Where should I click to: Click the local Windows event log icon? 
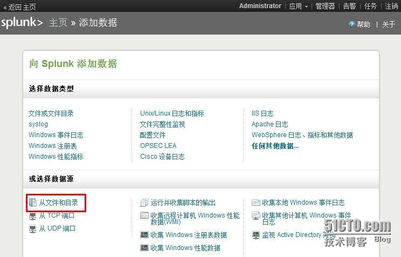point(255,202)
